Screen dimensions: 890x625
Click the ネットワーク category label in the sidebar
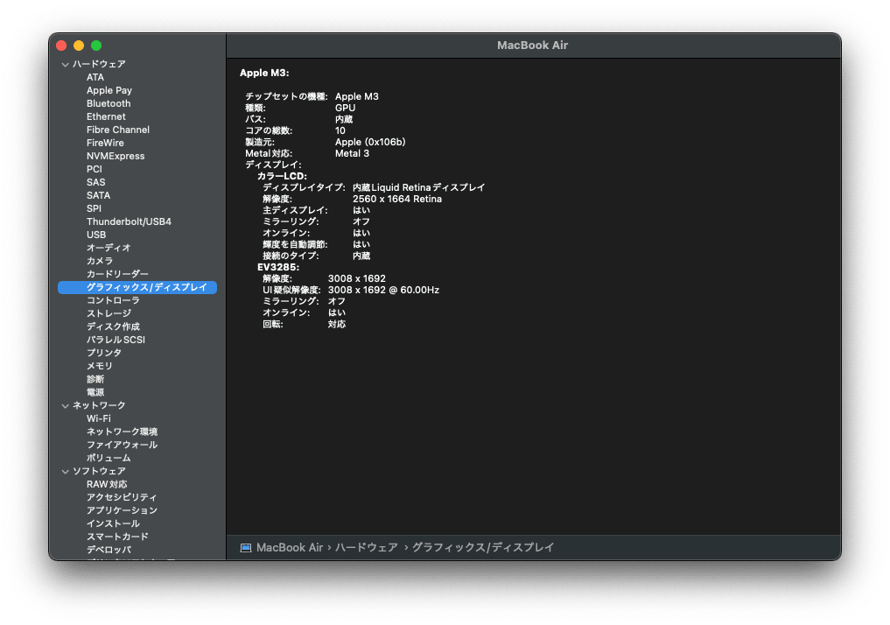pos(100,405)
